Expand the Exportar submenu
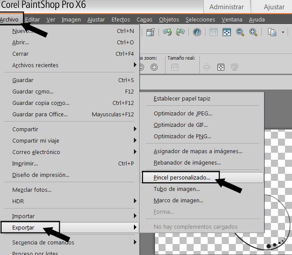This screenshot has height=255, width=292. [70, 227]
